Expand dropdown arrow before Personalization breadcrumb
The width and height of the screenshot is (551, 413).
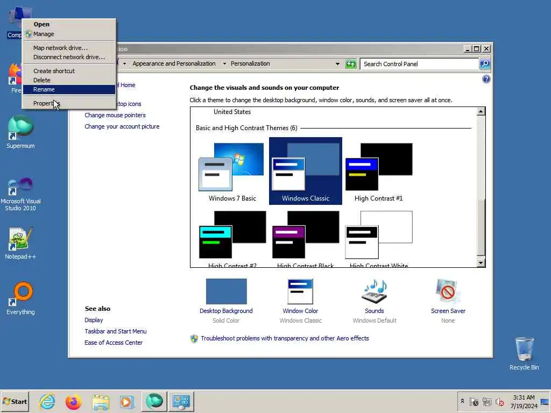224,63
